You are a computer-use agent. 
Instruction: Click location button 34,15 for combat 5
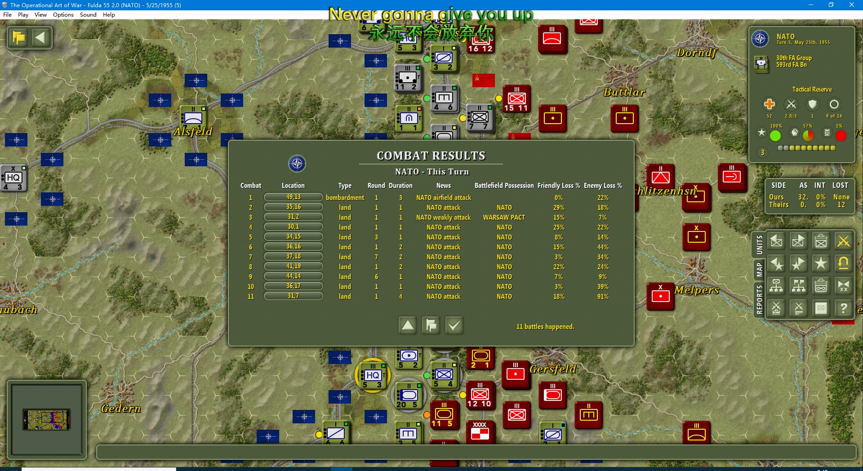coord(293,236)
